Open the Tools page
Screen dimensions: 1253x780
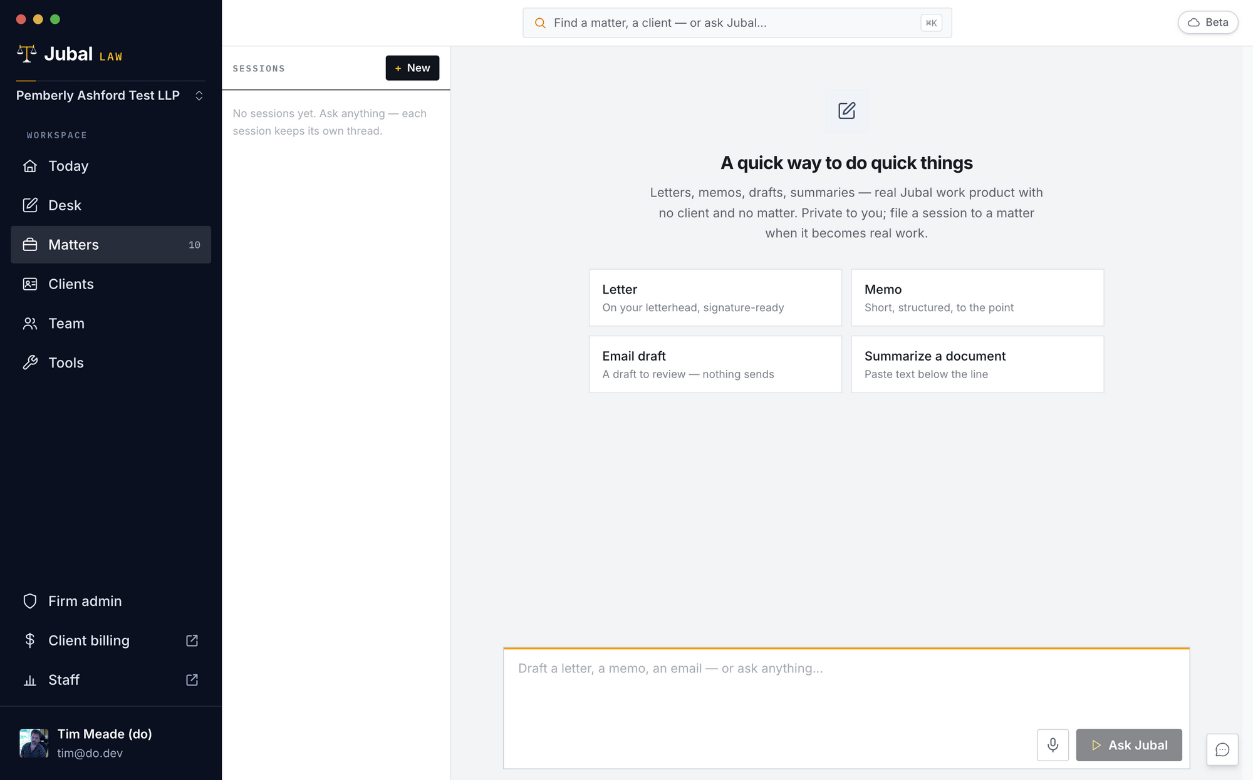point(111,363)
